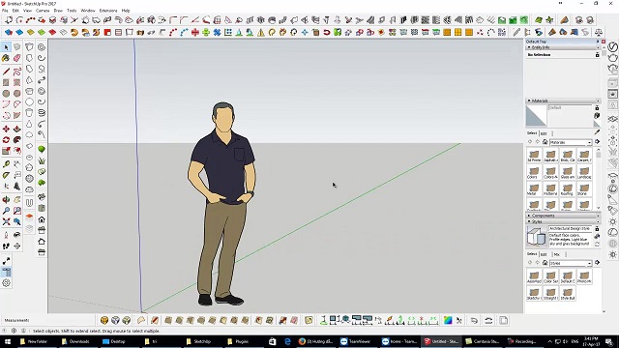Choose the Follow Me tool
Viewport: 619px width, 348px height.
coord(17,140)
